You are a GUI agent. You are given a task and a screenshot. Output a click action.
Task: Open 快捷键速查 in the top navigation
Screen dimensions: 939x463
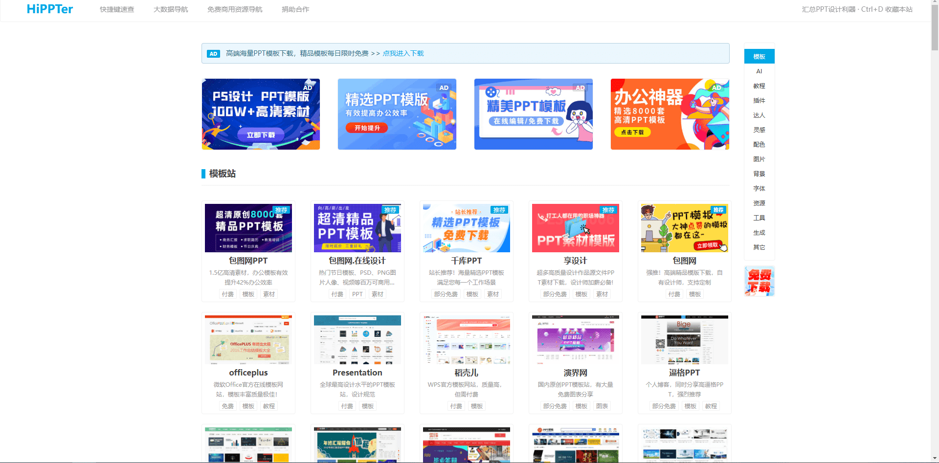click(117, 9)
